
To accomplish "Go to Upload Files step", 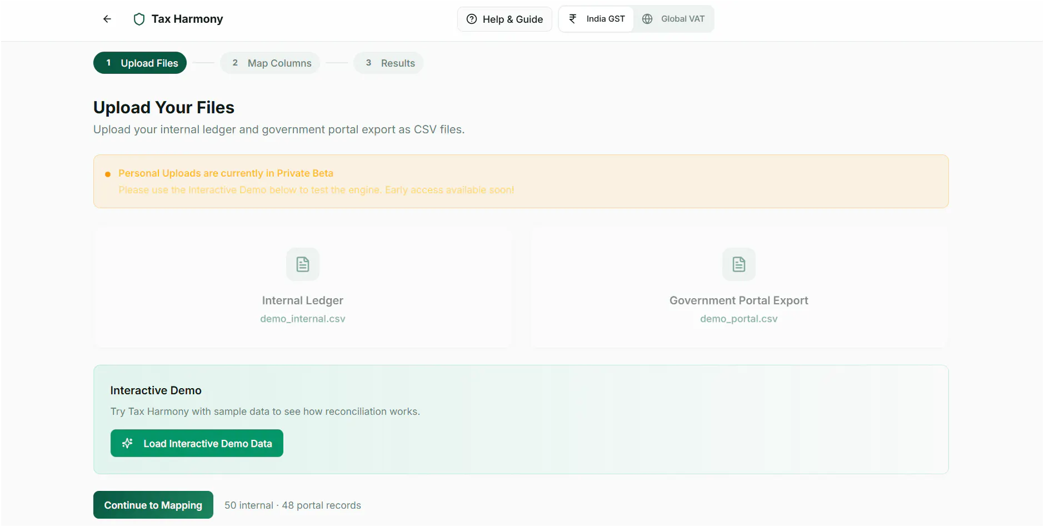I will coord(140,63).
